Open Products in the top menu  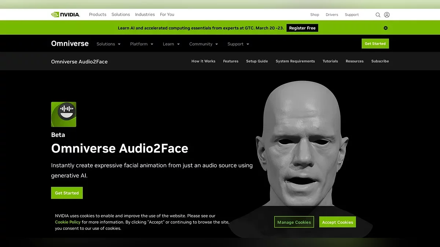coord(98,15)
